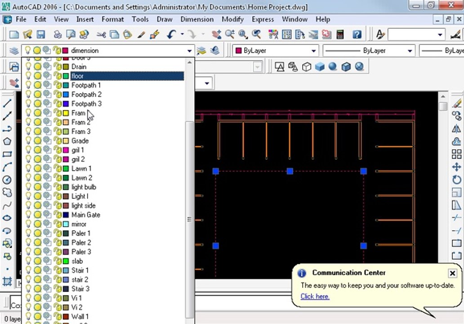Screen dimensions: 464x324
Task: Select the floor layer in list
Action: tap(127, 76)
